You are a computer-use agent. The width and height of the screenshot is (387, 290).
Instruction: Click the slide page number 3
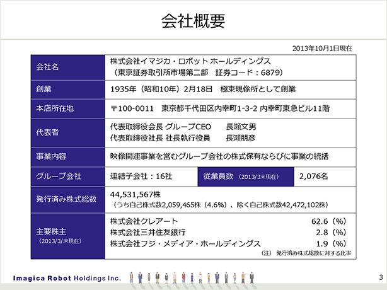click(381, 277)
